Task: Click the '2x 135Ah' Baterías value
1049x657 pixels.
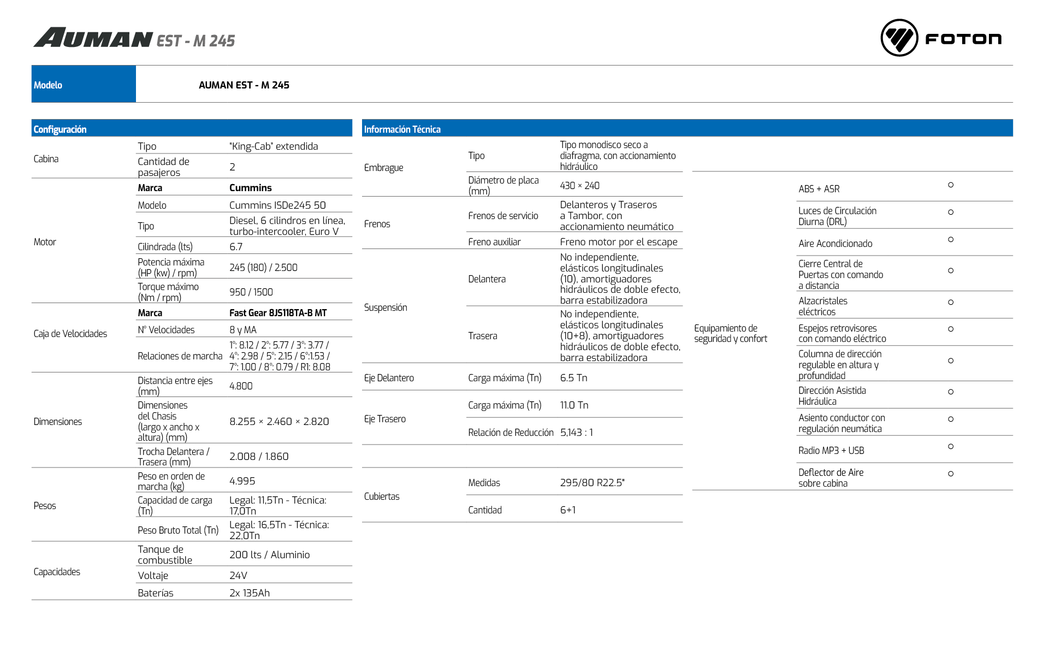Action: (250, 593)
